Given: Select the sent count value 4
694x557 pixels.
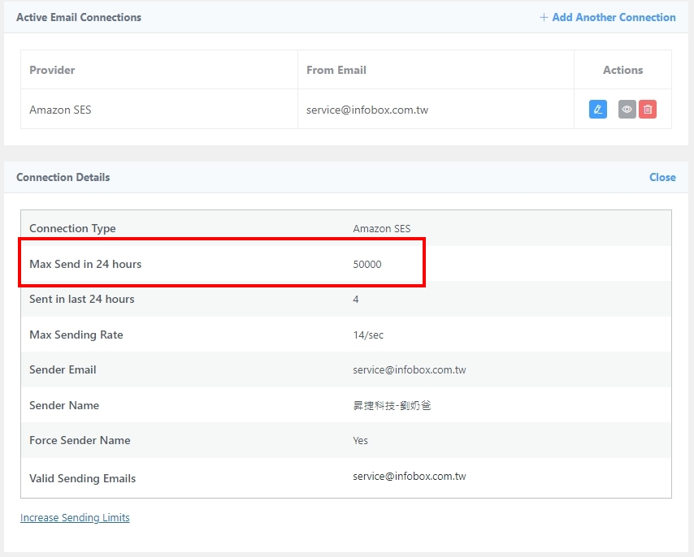Looking at the screenshot, I should coord(355,300).
